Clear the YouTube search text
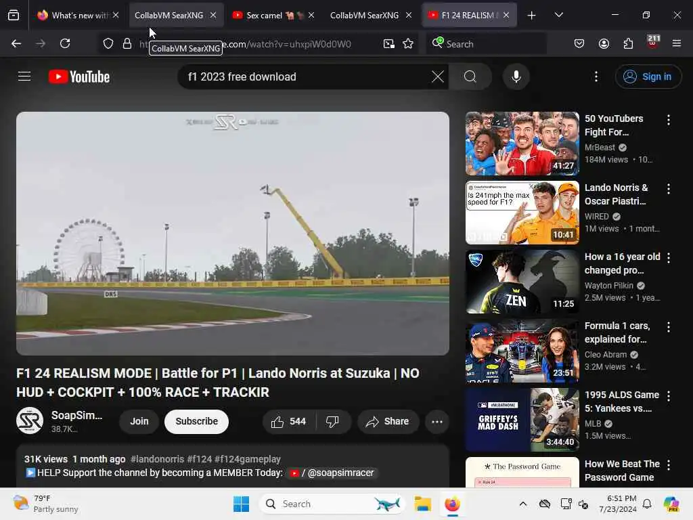This screenshot has height=520, width=693. point(438,77)
